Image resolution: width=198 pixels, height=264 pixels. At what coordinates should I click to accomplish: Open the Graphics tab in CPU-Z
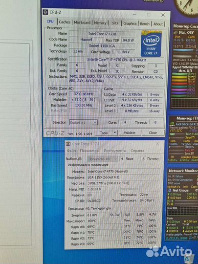[x=130, y=23]
